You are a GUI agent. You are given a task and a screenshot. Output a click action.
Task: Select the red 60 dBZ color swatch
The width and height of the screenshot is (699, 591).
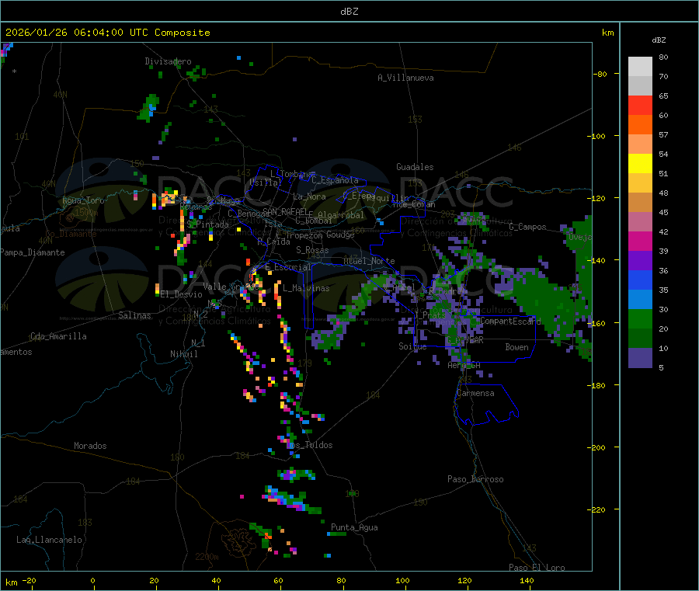(x=640, y=105)
